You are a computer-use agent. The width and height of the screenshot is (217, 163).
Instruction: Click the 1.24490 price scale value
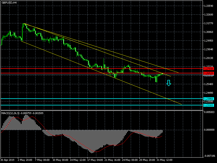coord(209,93)
